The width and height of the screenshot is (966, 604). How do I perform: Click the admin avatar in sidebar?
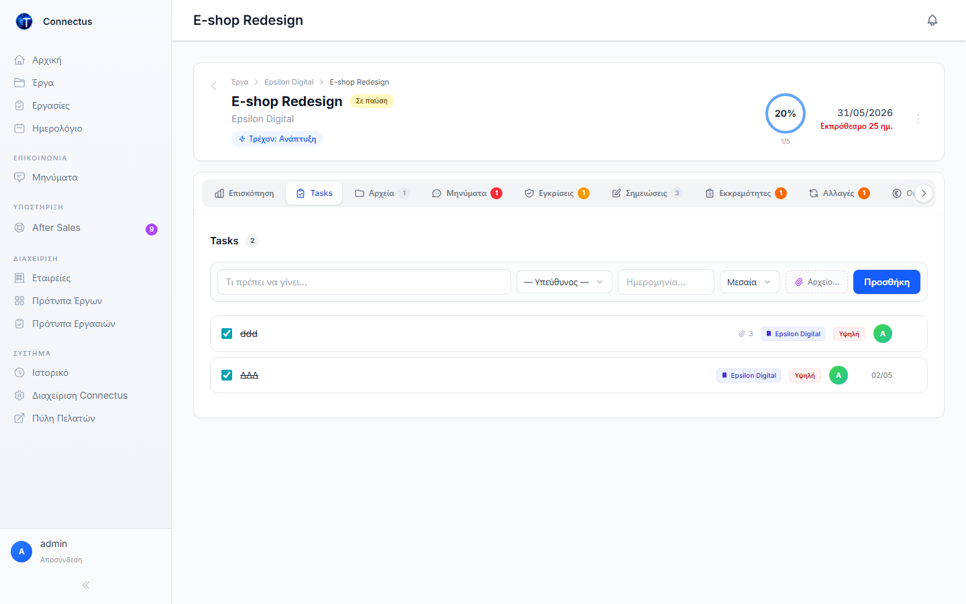(x=21, y=552)
